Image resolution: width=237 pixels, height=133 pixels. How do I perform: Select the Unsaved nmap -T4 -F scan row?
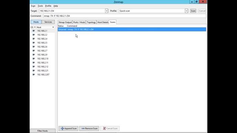[x=132, y=30]
